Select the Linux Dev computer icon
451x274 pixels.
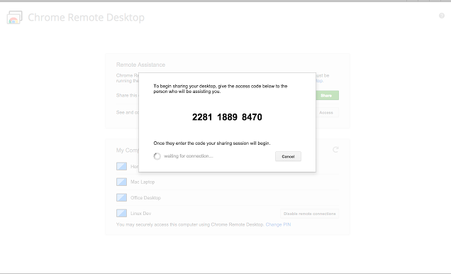pyautogui.click(x=121, y=213)
